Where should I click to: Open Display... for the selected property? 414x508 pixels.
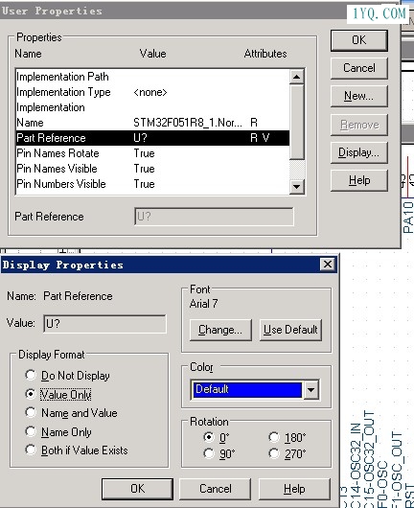tap(359, 152)
